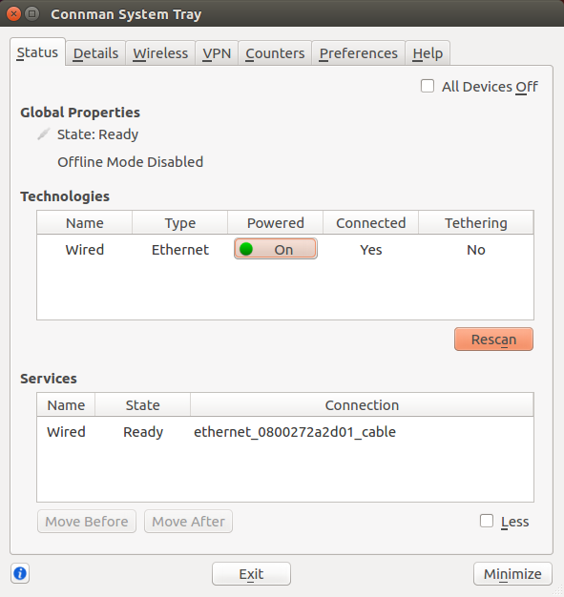This screenshot has width=564, height=597.
Task: Click the Minimize button
Action: pyautogui.click(x=512, y=573)
